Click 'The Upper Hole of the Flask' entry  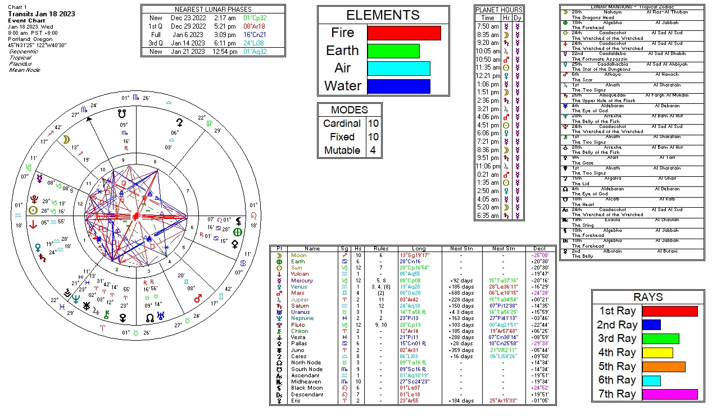click(603, 100)
